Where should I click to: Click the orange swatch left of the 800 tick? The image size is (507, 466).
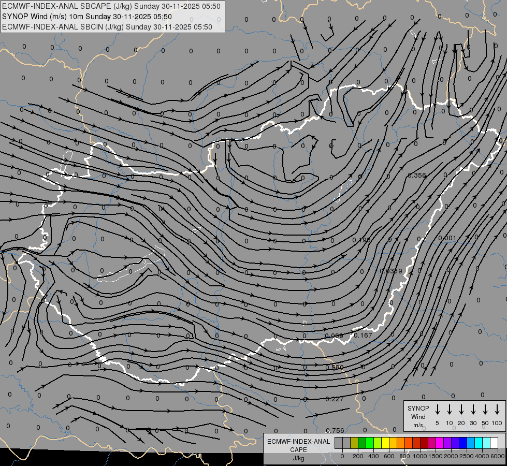tap(401, 443)
